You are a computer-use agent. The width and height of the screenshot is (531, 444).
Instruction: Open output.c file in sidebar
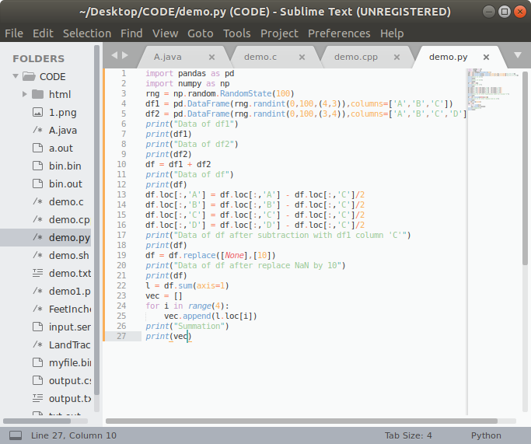point(70,381)
